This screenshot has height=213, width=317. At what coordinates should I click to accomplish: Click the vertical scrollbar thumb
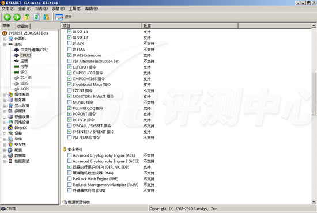point(314,94)
